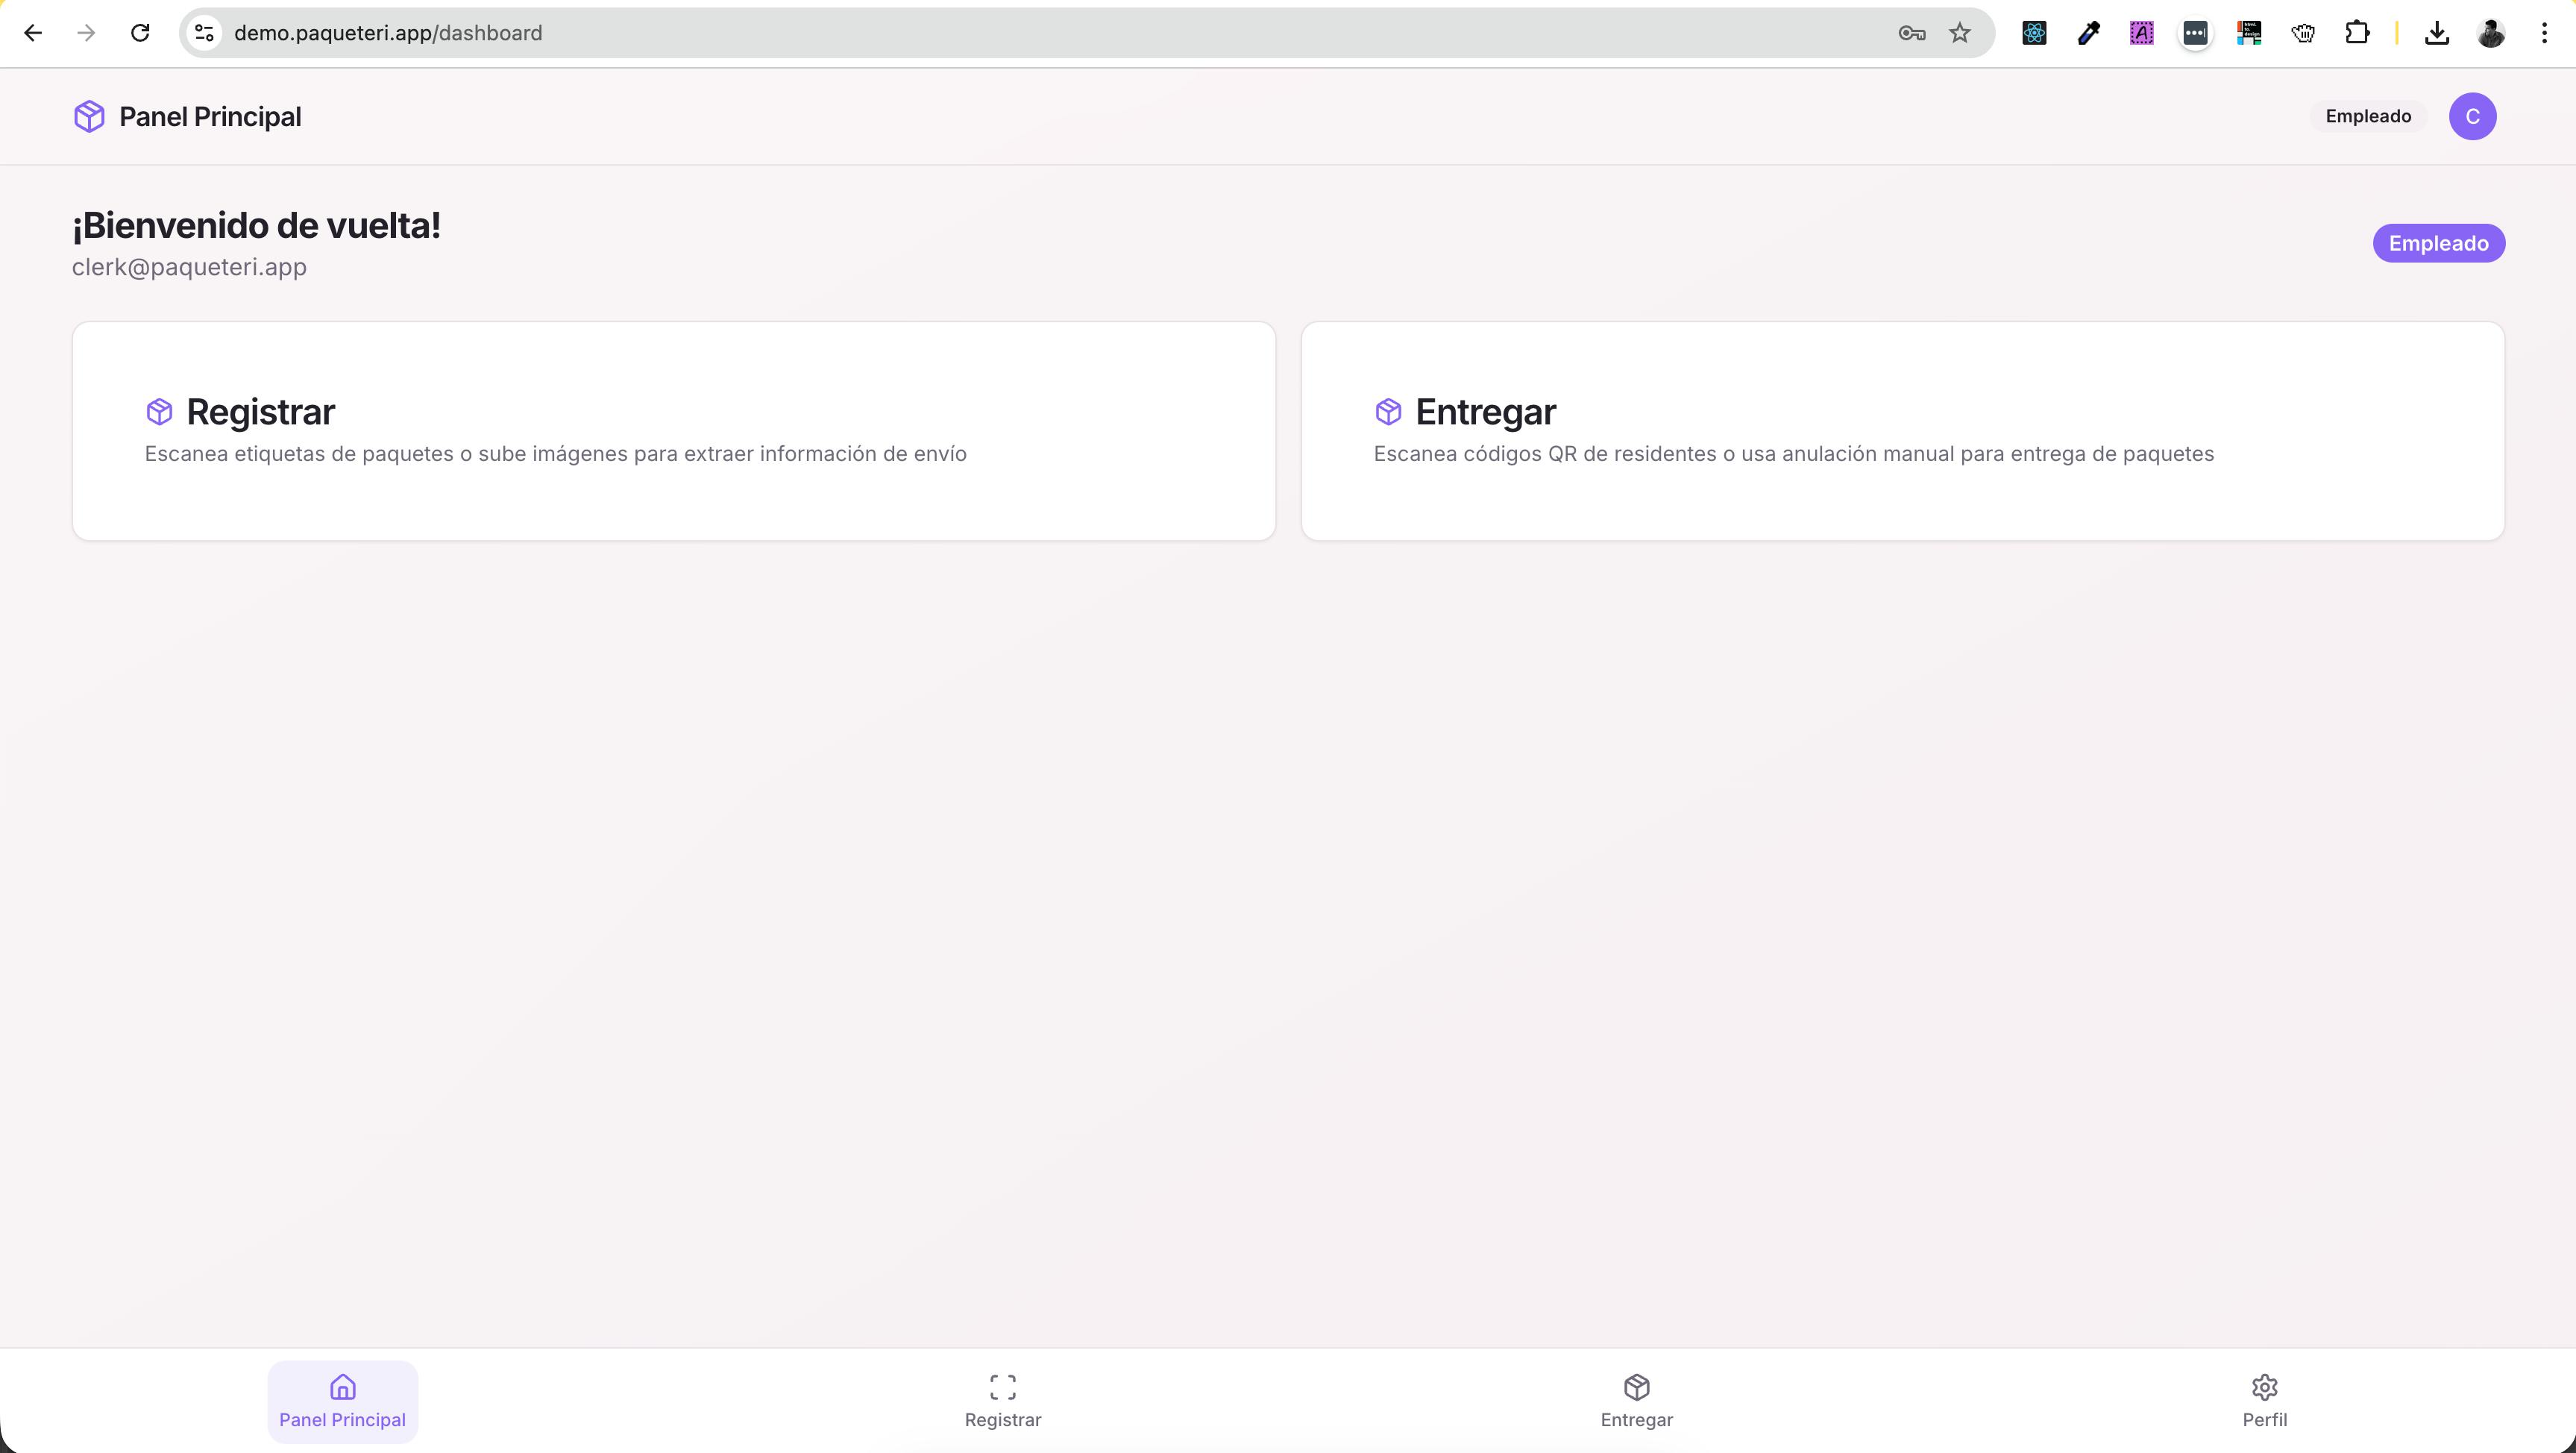This screenshot has width=2576, height=1453.
Task: Open the eyedropper color picker extension
Action: click(x=2088, y=33)
